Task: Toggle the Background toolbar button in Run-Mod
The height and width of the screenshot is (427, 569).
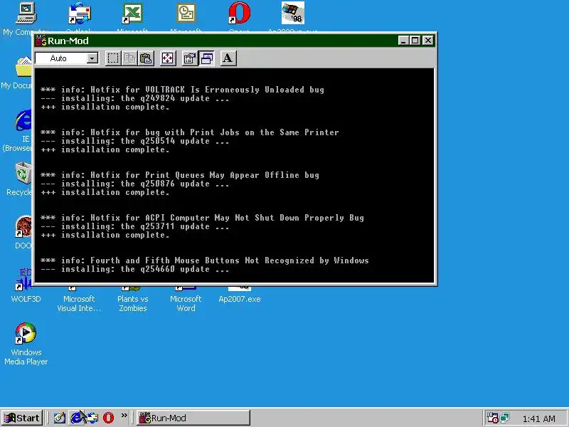Action: tap(206, 58)
